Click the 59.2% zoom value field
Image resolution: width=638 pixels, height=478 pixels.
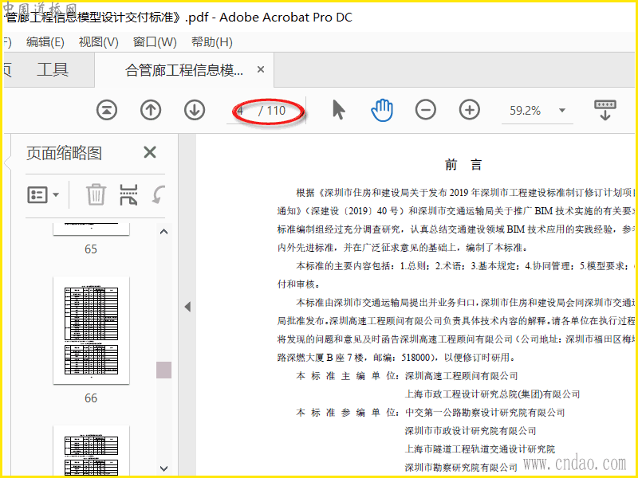point(526,111)
